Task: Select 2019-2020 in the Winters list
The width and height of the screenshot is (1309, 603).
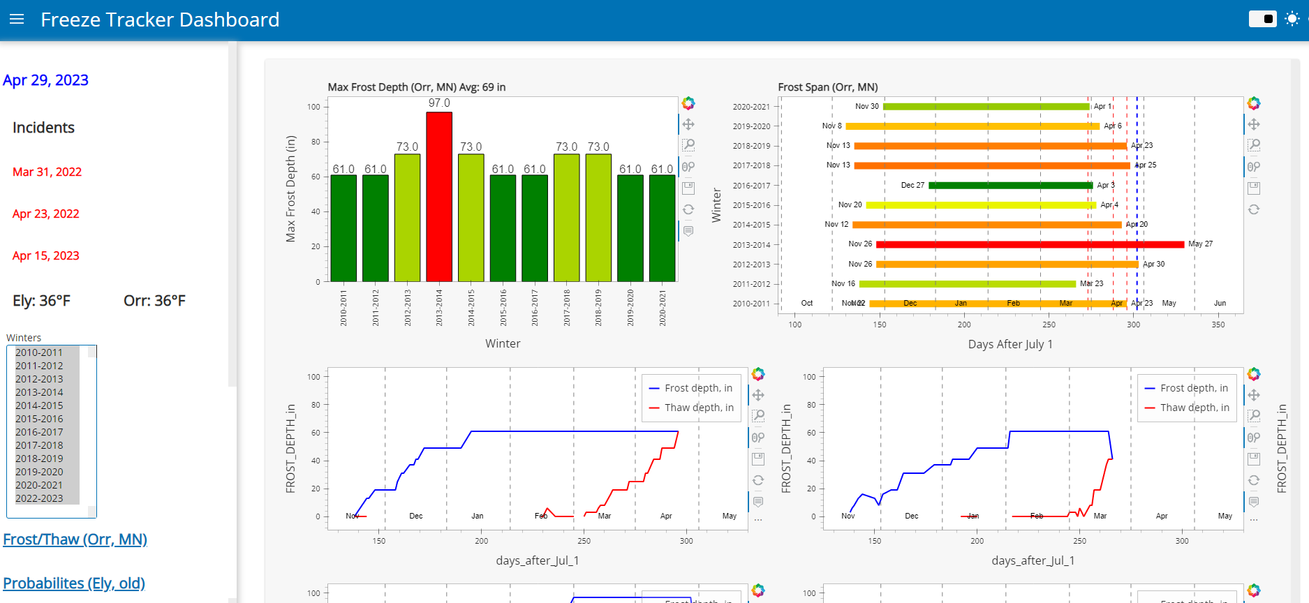Action: point(47,472)
